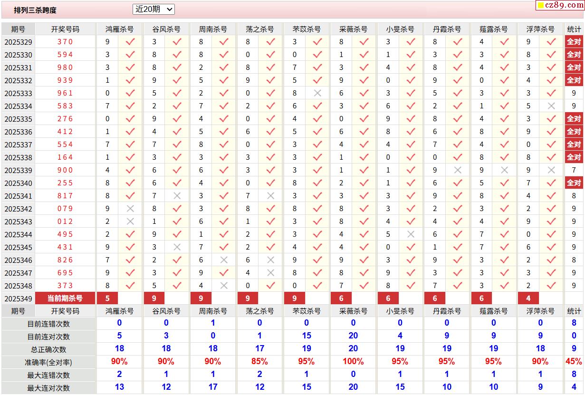585x395 pixels.
Task: Click the 排列三杀跨度 page title
Action: [35, 10]
